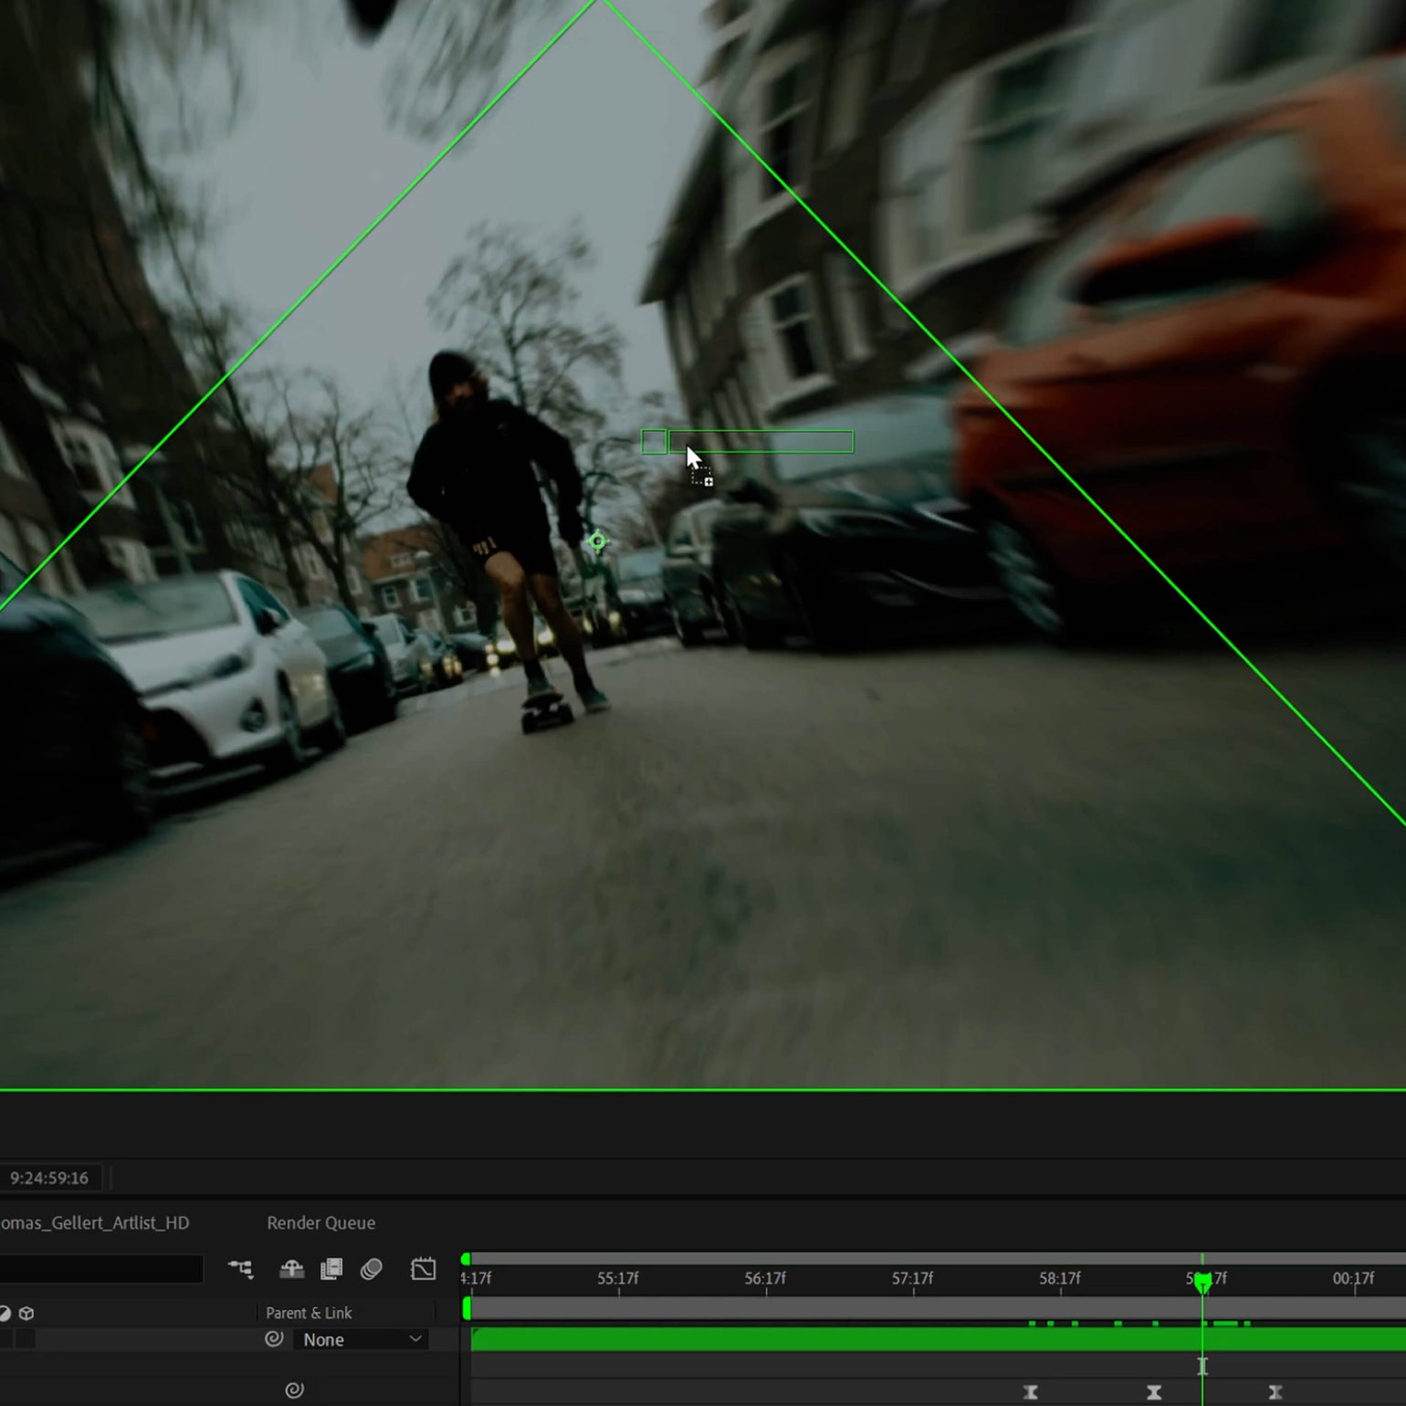Open the Composition Mini-Flowchart
Viewport: 1406px width, 1406px height.
pos(240,1269)
